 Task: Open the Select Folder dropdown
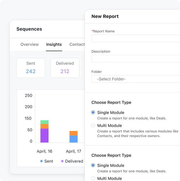click(136, 79)
